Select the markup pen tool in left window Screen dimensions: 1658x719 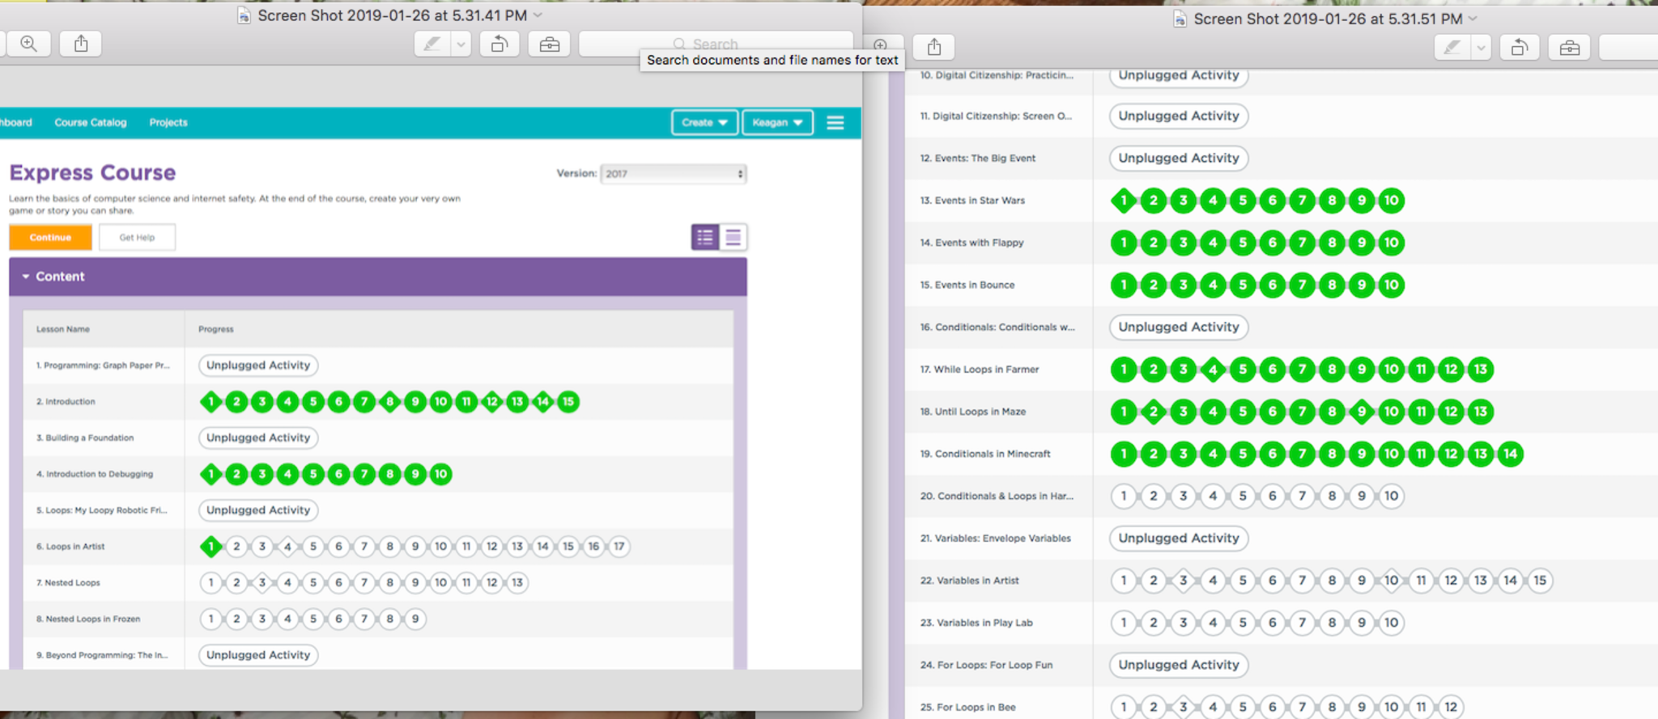pos(432,44)
